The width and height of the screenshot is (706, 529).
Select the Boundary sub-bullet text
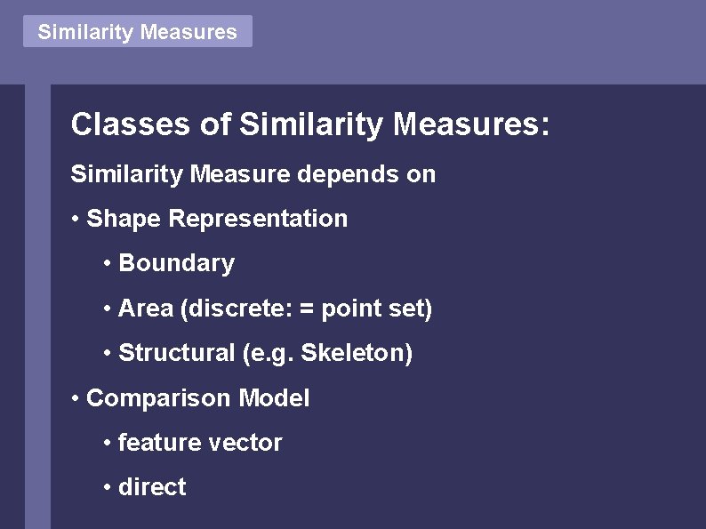176,263
